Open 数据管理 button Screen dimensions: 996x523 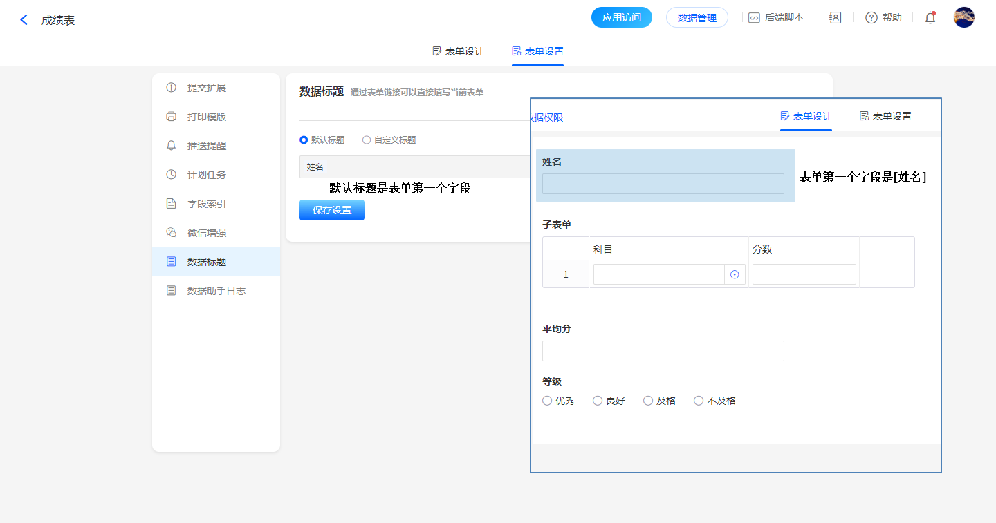[697, 18]
